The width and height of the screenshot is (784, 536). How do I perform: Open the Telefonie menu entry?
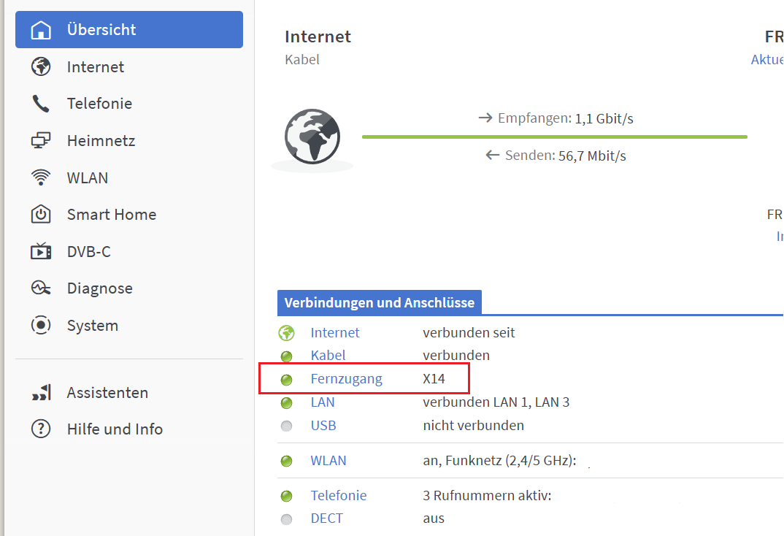point(99,104)
